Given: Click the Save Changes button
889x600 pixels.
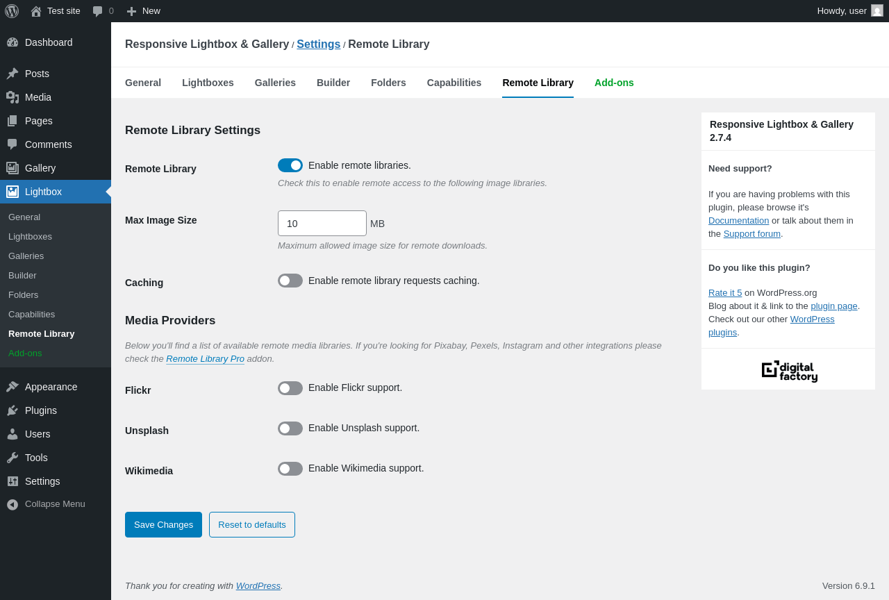Looking at the screenshot, I should [163, 524].
